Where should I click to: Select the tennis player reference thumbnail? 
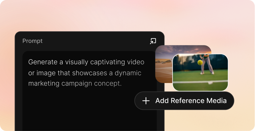(200, 72)
